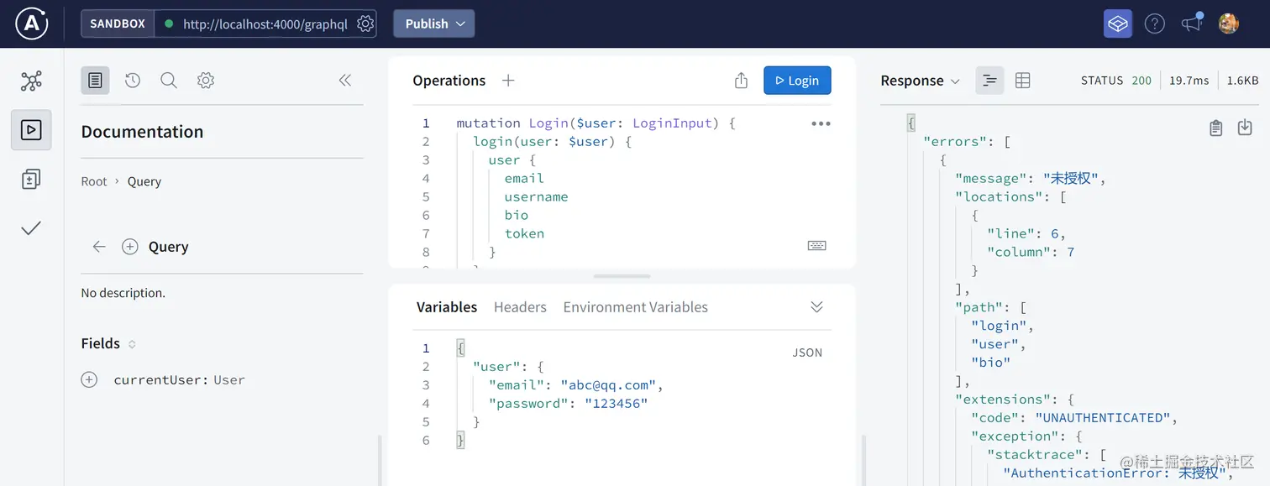Viewport: 1270px width, 486px height.
Task: Open the announcements megaphone icon
Action: point(1192,24)
